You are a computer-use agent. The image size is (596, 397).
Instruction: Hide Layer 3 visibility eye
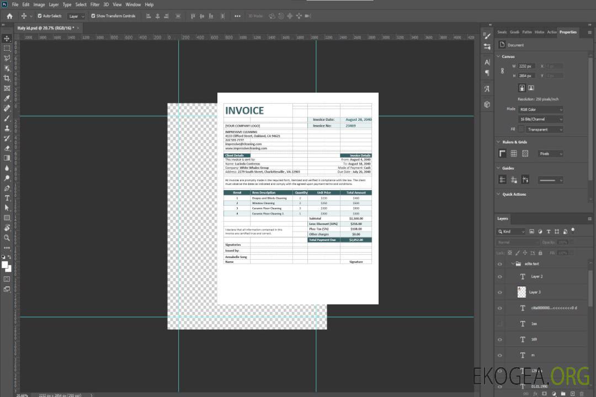[500, 293]
